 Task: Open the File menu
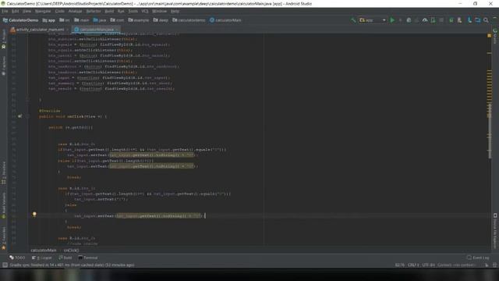[x=5, y=11]
